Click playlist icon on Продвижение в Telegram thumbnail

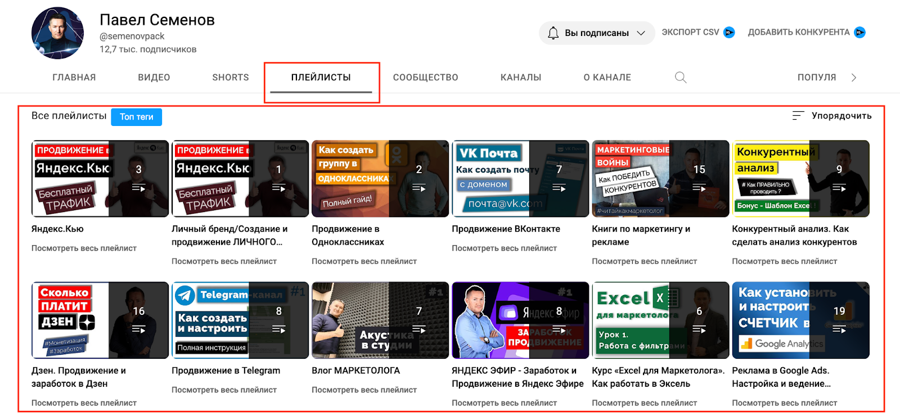(278, 330)
